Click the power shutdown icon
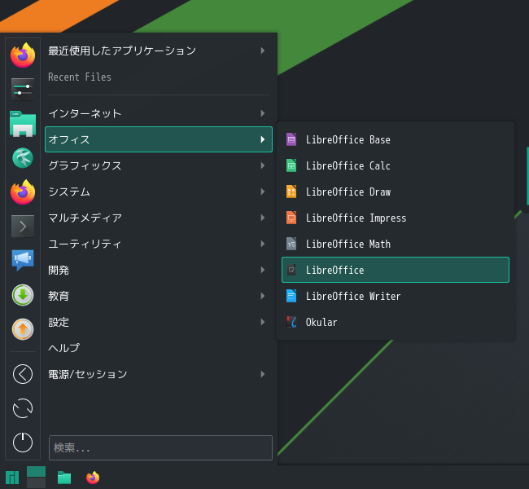529x489 pixels. pyautogui.click(x=23, y=443)
